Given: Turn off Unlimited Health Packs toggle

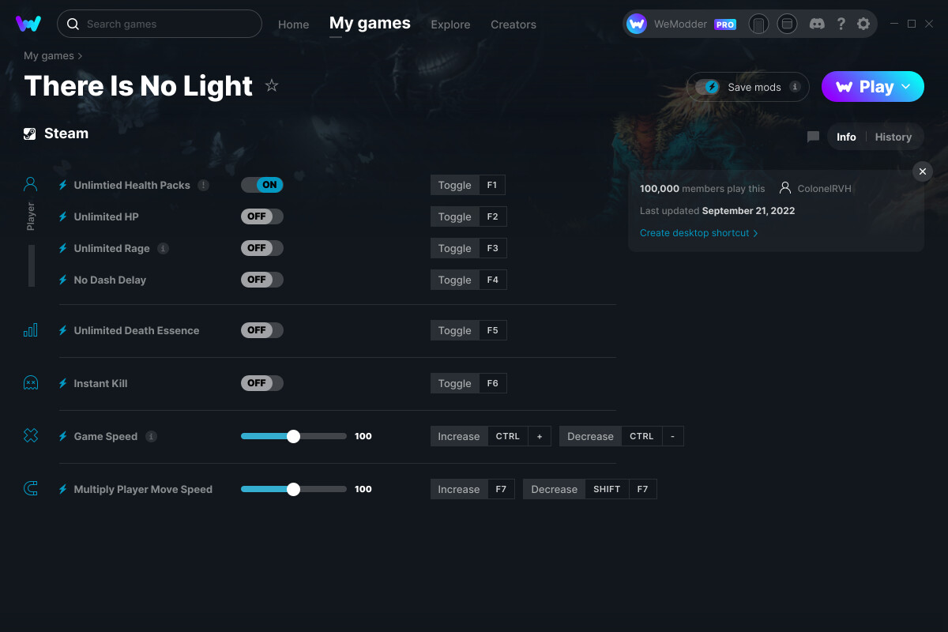Looking at the screenshot, I should point(262,185).
